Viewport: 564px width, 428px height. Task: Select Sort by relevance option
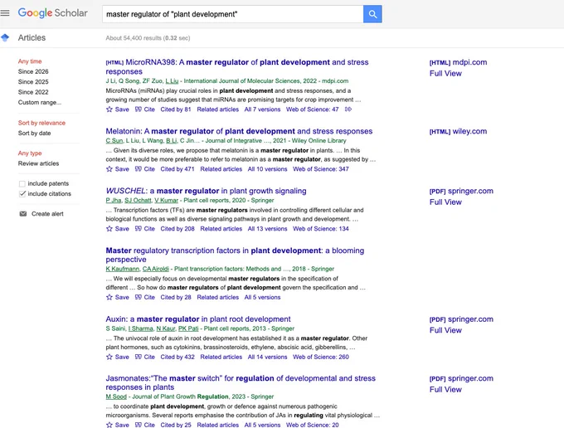(x=41, y=123)
